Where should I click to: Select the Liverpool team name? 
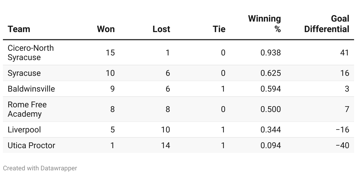tap(24, 129)
